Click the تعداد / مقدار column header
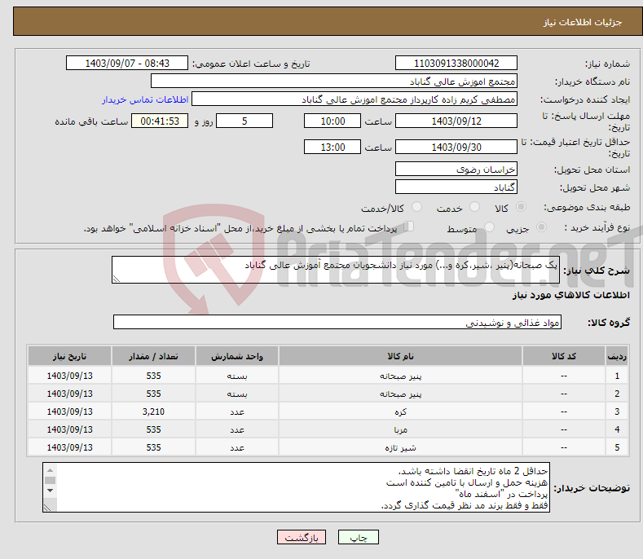Image resolution: width=643 pixels, height=559 pixels. [x=153, y=356]
